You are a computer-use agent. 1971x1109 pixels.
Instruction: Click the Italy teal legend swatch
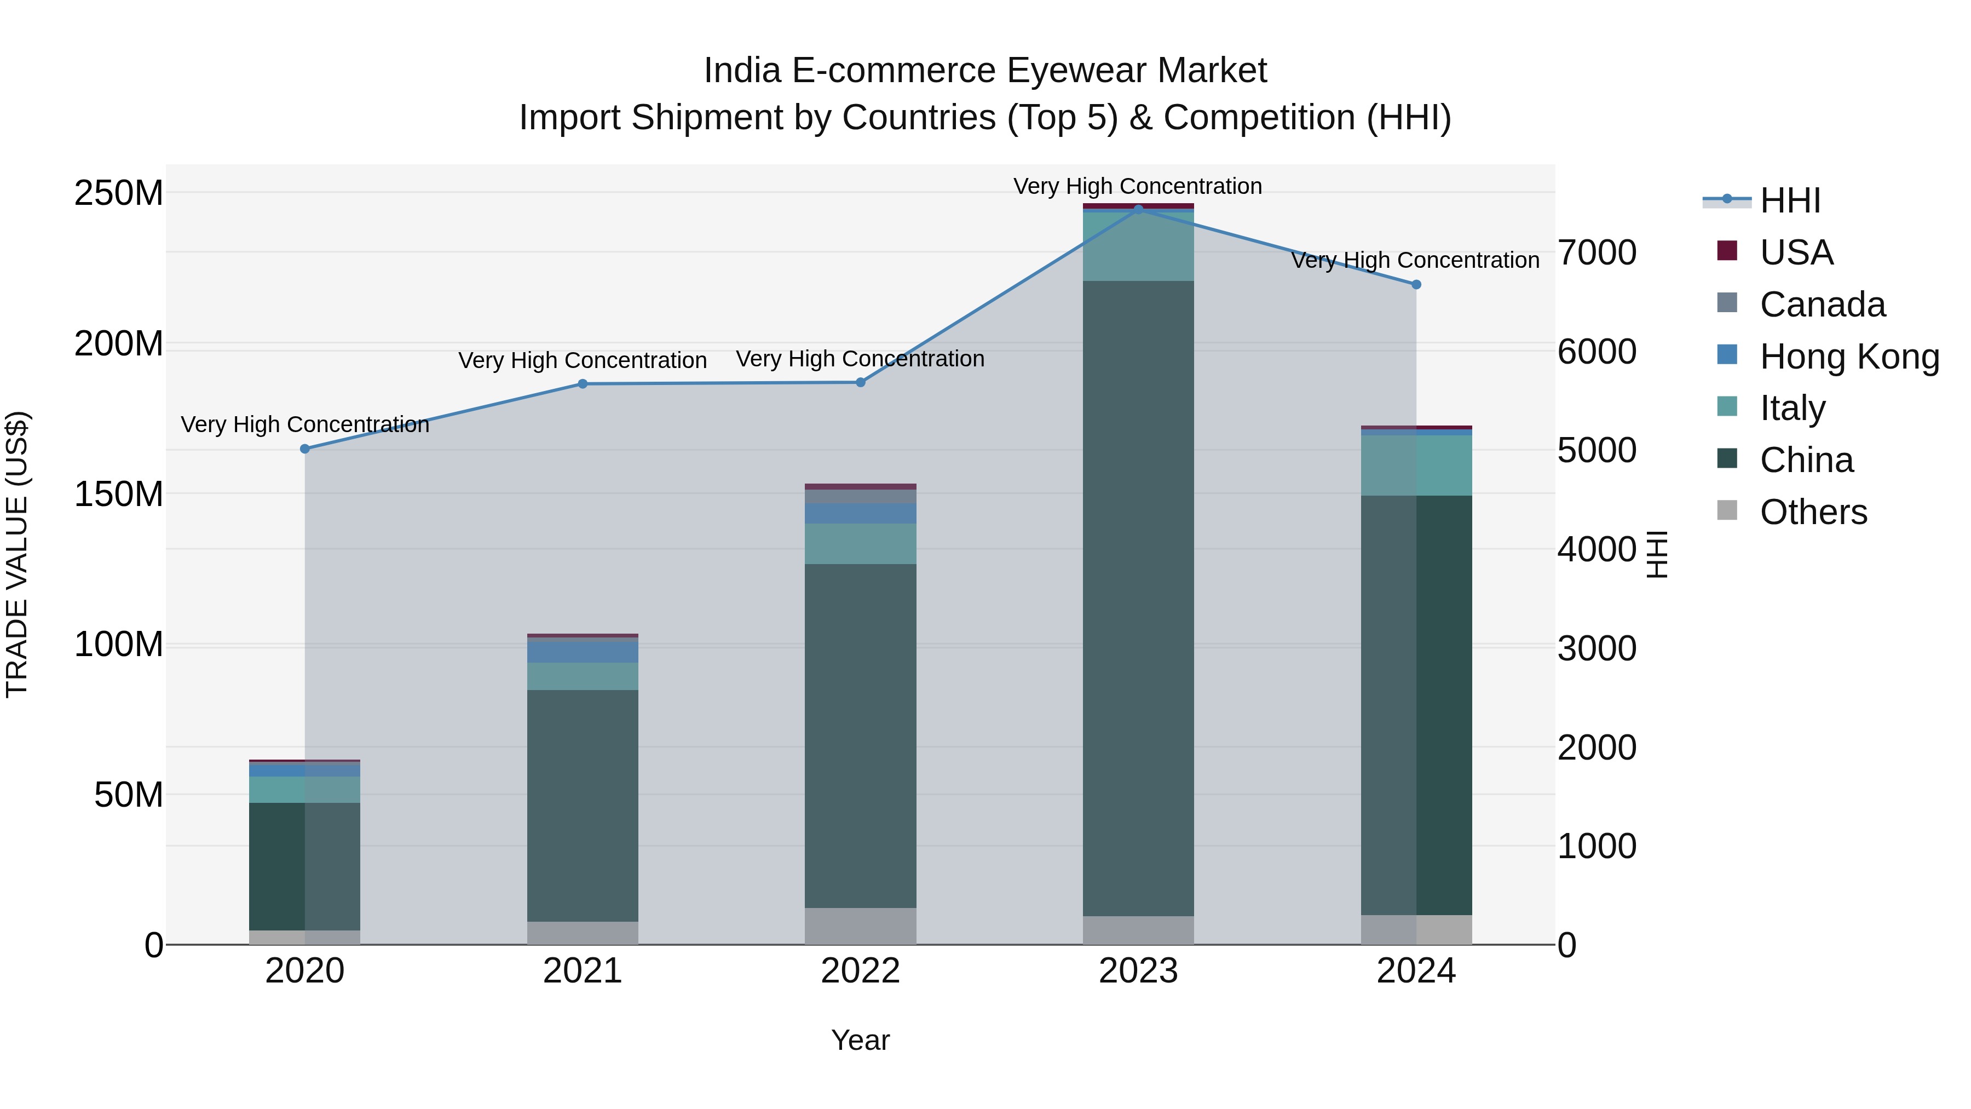tap(1727, 406)
